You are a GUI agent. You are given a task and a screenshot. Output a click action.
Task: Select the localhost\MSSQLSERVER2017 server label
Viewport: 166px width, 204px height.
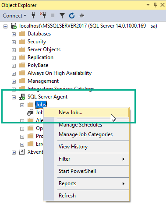pos(88,26)
